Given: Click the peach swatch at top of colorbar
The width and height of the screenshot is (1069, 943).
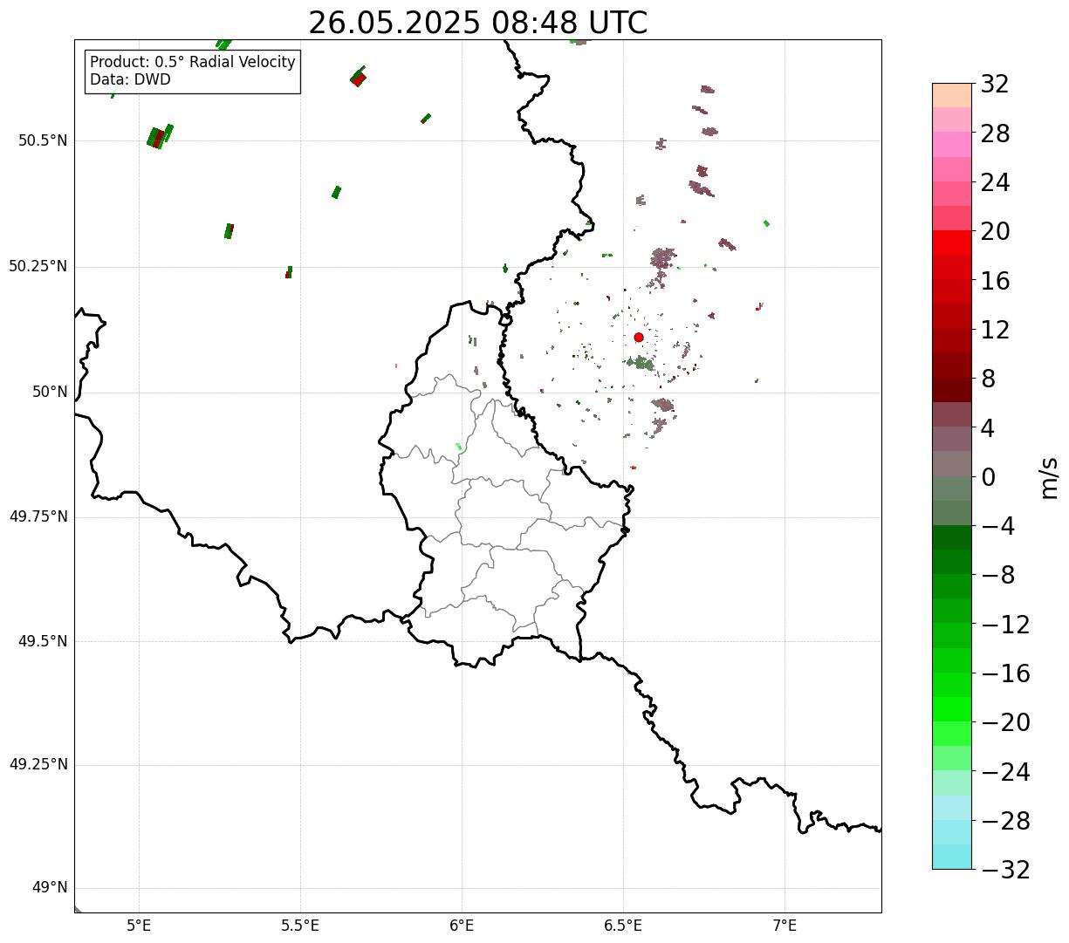Looking at the screenshot, I should pyautogui.click(x=952, y=95).
